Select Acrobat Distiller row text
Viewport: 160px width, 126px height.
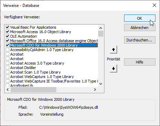pyautogui.click(x=23, y=68)
